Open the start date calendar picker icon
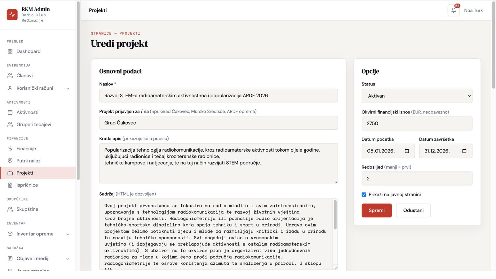Image resolution: width=496 pixels, height=279 pixels. tap(407, 151)
